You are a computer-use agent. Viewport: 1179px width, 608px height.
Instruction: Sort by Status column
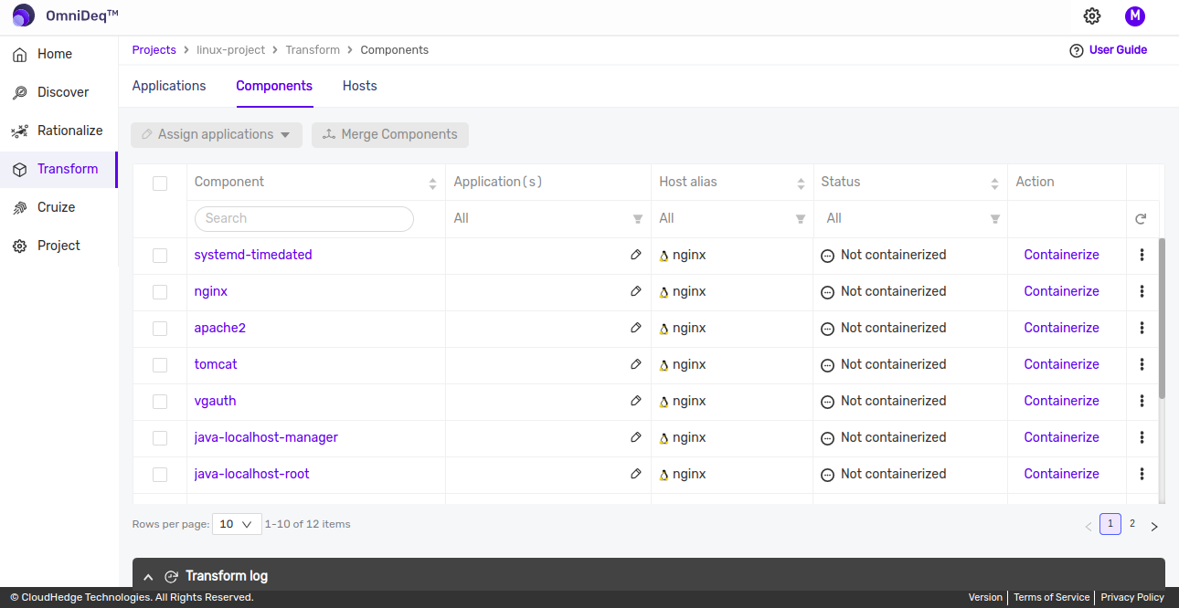994,183
